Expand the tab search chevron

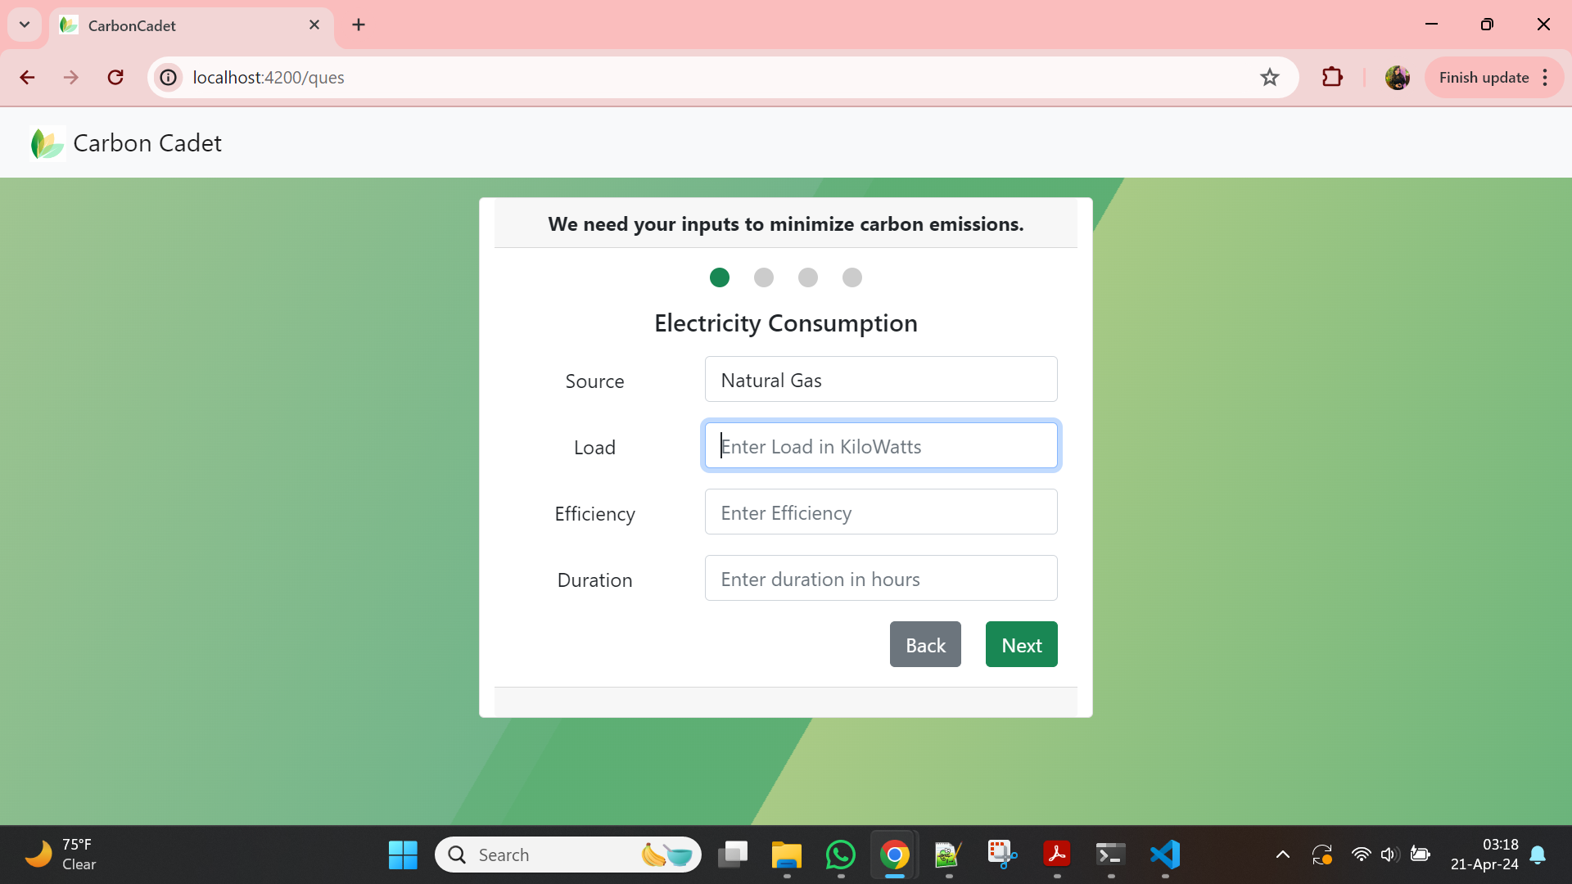tap(25, 25)
